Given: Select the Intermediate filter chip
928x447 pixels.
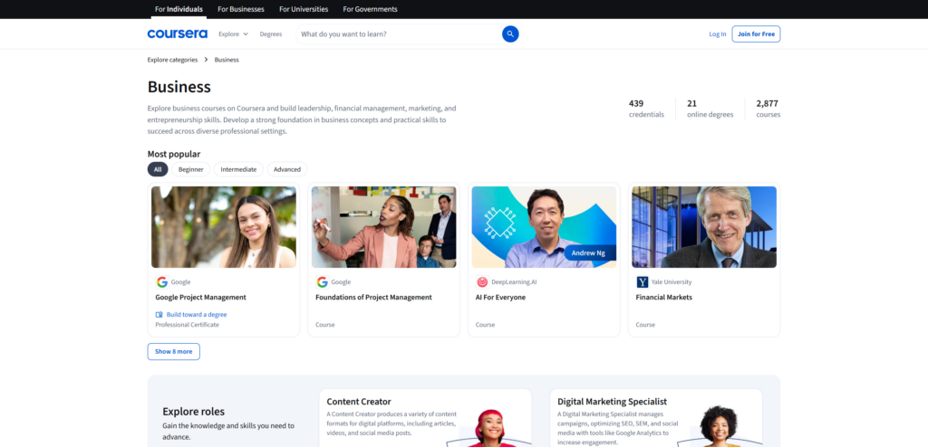Looking at the screenshot, I should pyautogui.click(x=238, y=169).
